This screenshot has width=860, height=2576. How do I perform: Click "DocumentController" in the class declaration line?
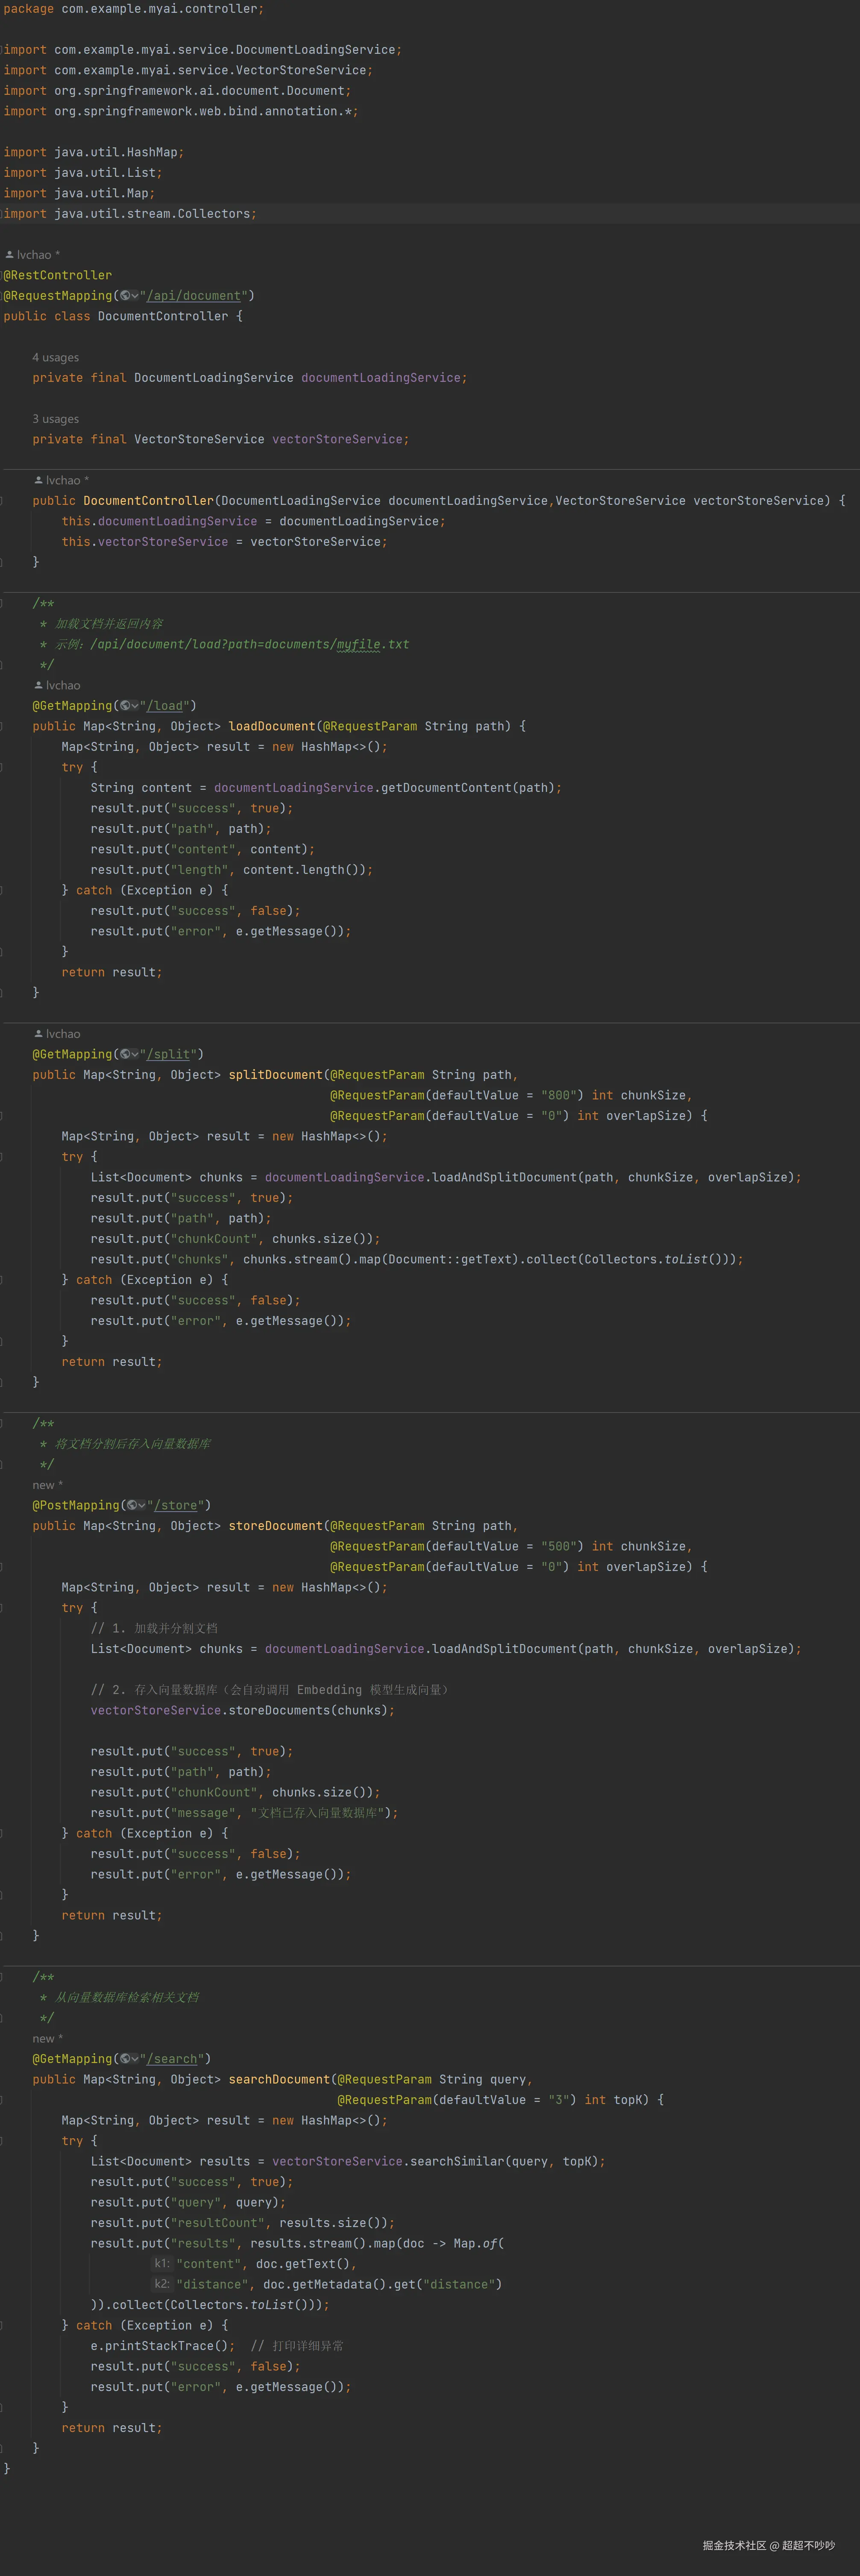[163, 316]
